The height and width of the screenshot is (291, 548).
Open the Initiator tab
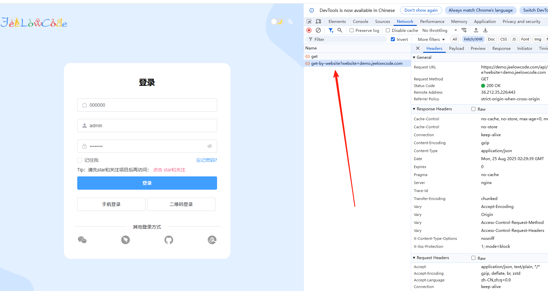525,48
